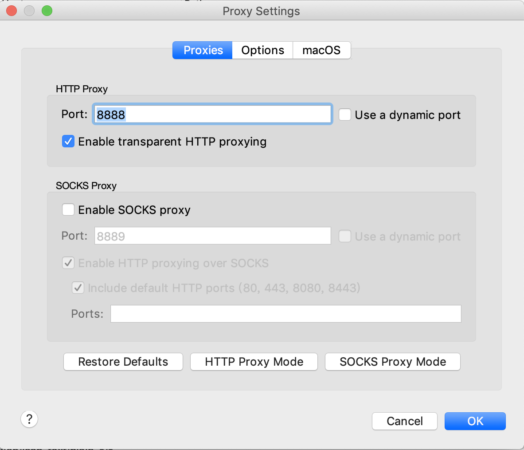This screenshot has width=524, height=450.
Task: Click the SOCKS Proxy Mode button
Action: (393, 362)
